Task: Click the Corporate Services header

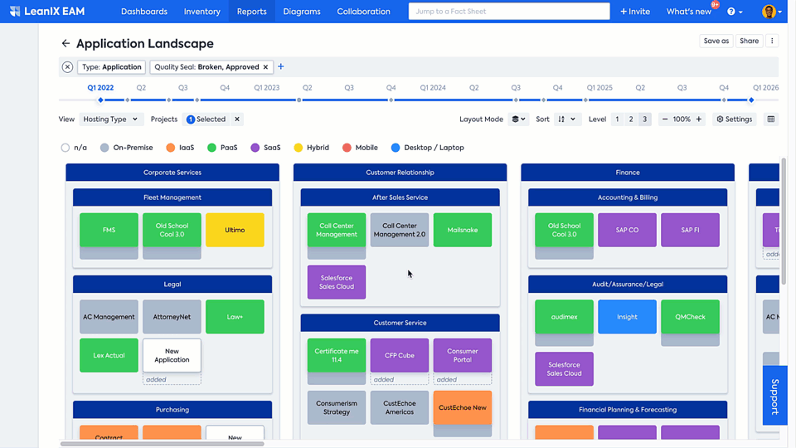Action: point(172,173)
